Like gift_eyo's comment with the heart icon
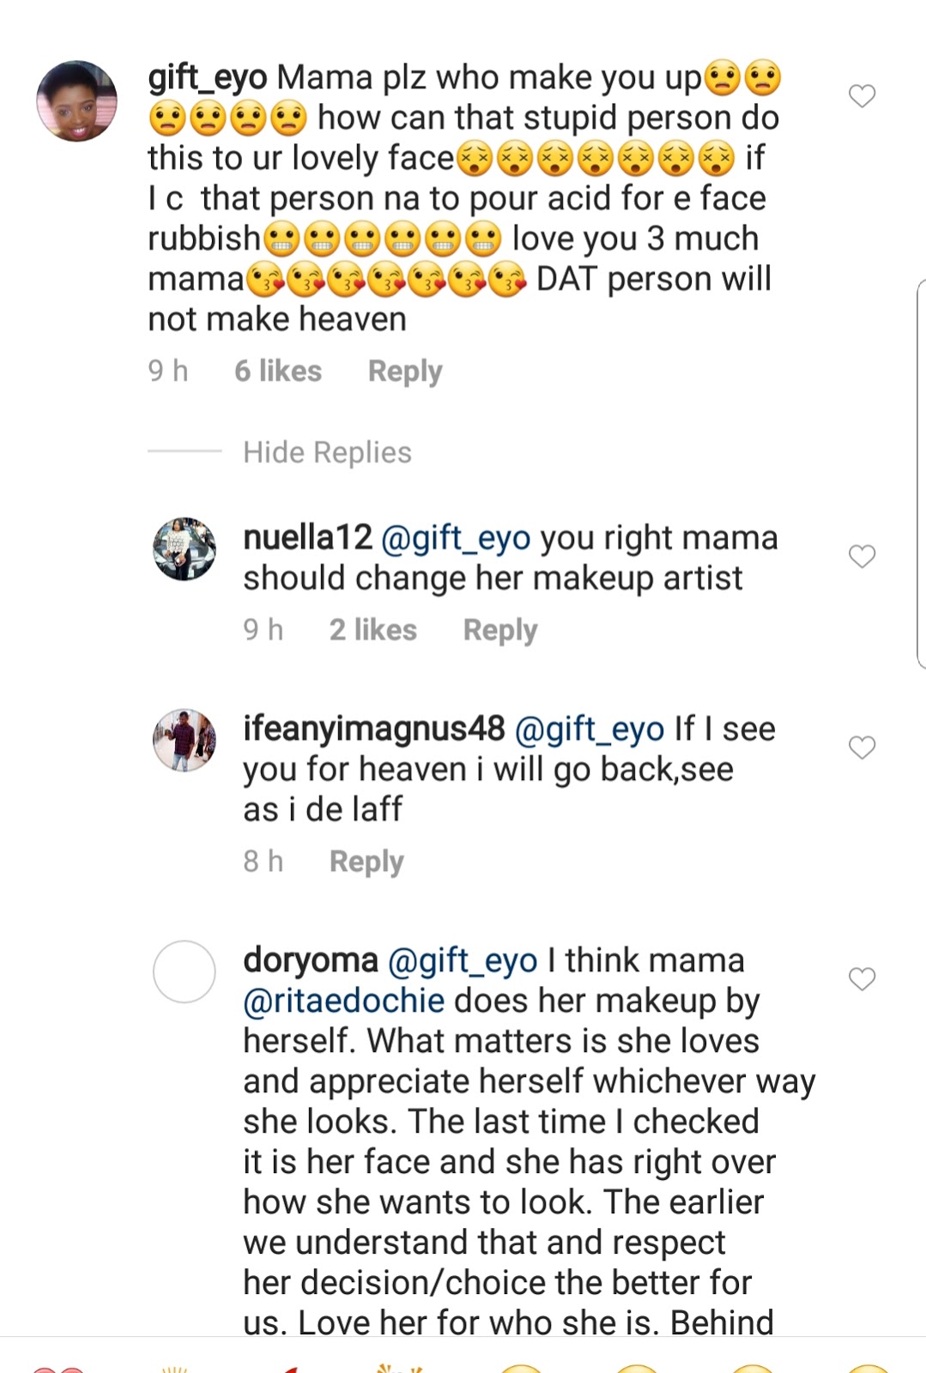This screenshot has width=926, height=1373. [x=862, y=96]
